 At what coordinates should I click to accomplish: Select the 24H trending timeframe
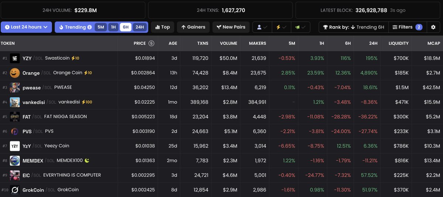[140, 27]
